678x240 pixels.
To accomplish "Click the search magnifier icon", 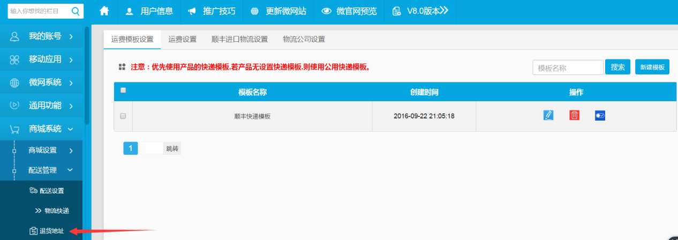I will (x=75, y=11).
